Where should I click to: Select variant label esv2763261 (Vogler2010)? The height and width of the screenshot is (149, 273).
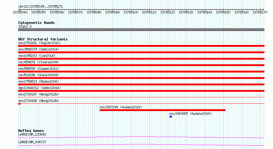click(40, 43)
